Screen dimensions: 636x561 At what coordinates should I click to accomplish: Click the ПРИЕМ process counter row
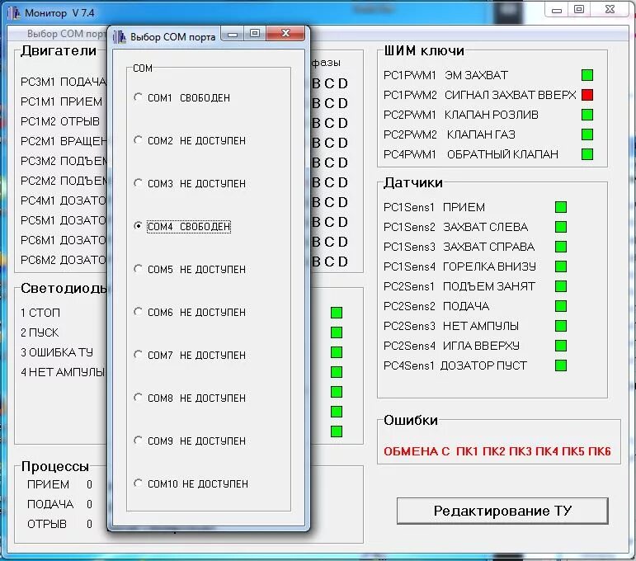point(59,484)
